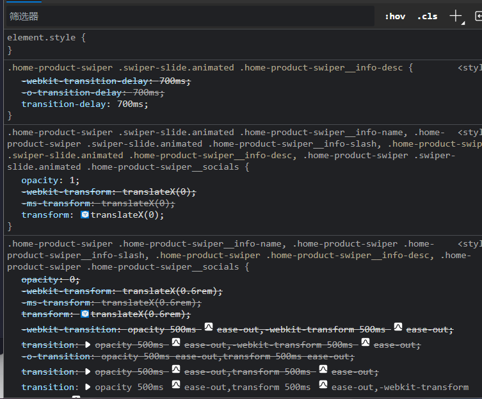
Task: Click the plus icon for new style rule
Action: pos(455,16)
